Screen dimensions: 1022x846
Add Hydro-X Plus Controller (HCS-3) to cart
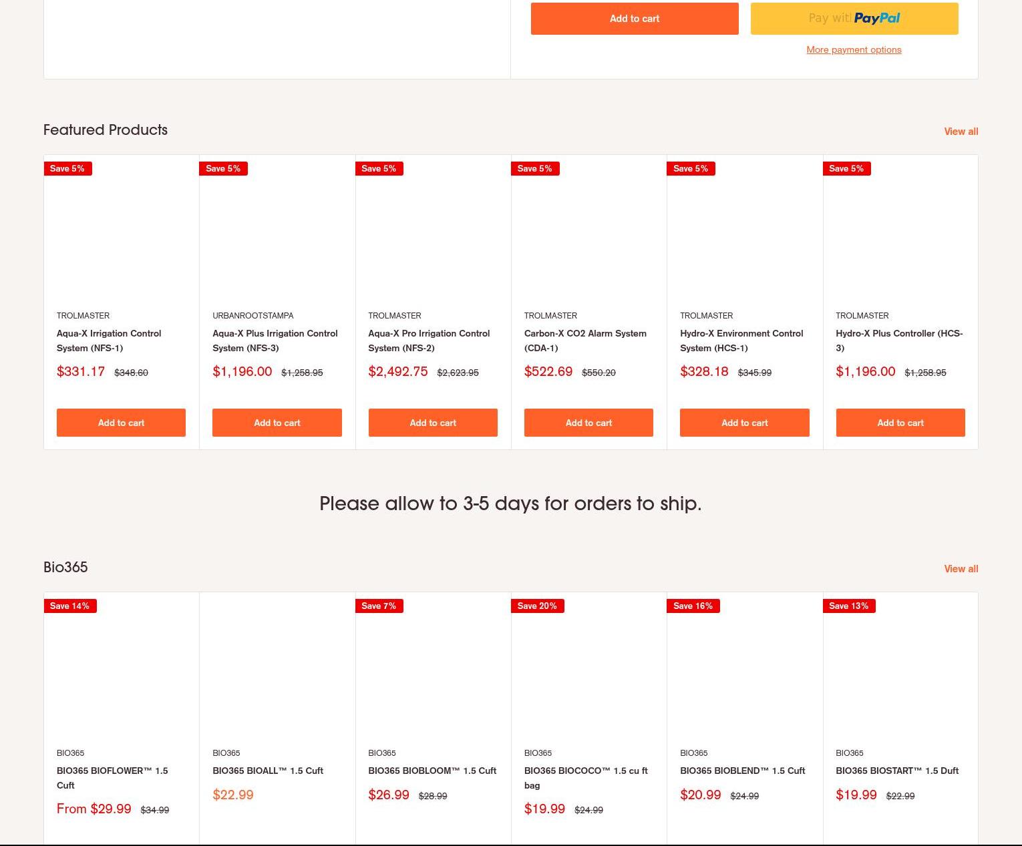(900, 423)
